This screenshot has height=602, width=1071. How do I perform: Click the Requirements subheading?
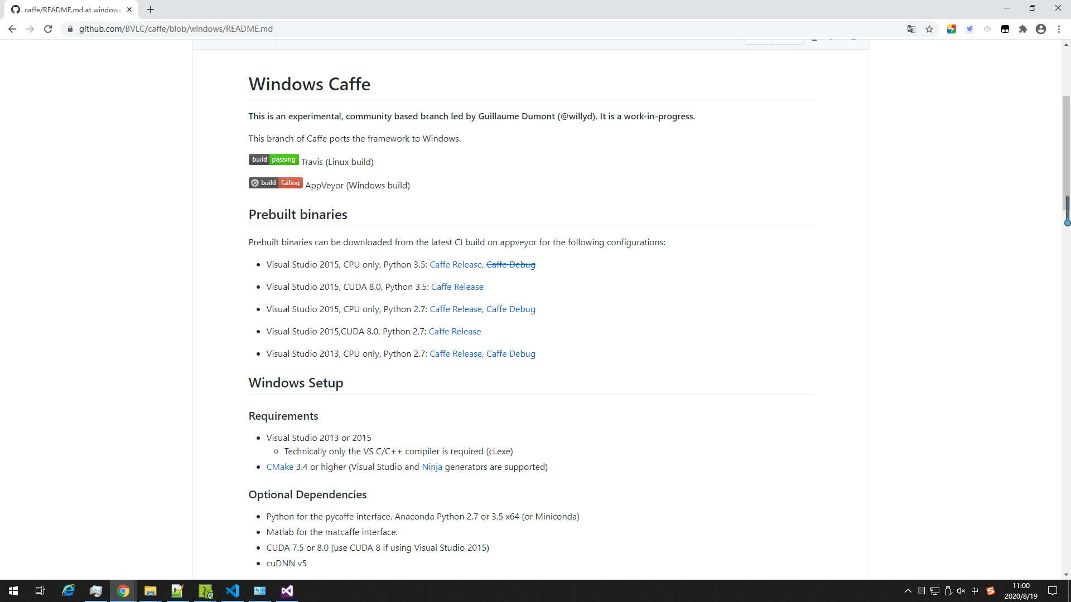pos(283,416)
